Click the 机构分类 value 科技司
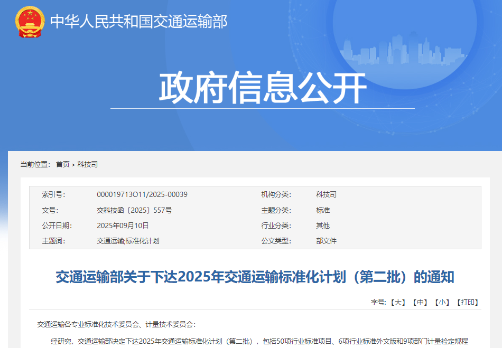The height and width of the screenshot is (348, 502). 326,195
